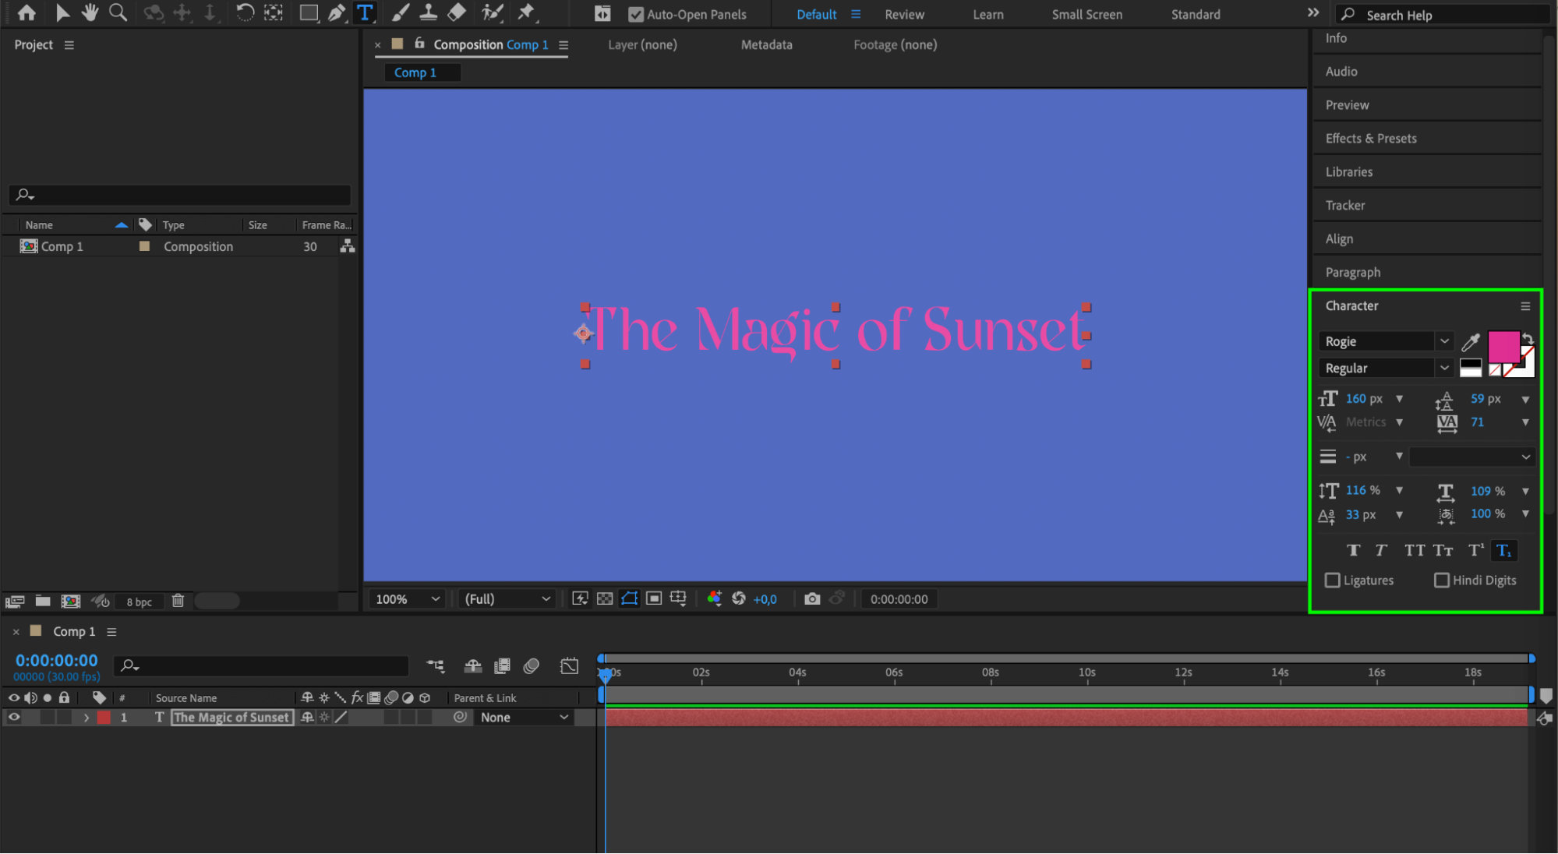This screenshot has height=854, width=1558.
Task: Select the Zoom magnifier tool
Action: 118,12
